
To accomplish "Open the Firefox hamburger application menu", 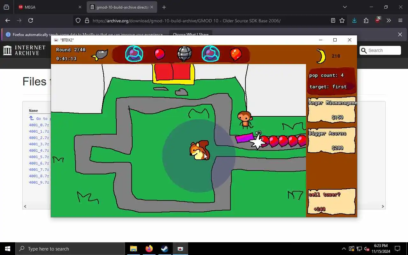I will [400, 20].
